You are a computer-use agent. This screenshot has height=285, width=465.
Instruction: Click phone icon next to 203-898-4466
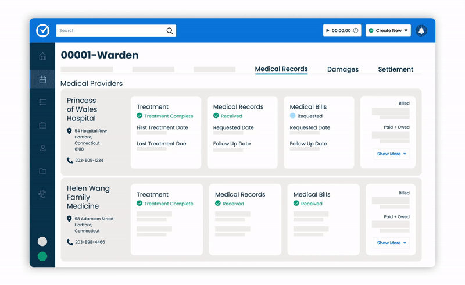(70, 242)
